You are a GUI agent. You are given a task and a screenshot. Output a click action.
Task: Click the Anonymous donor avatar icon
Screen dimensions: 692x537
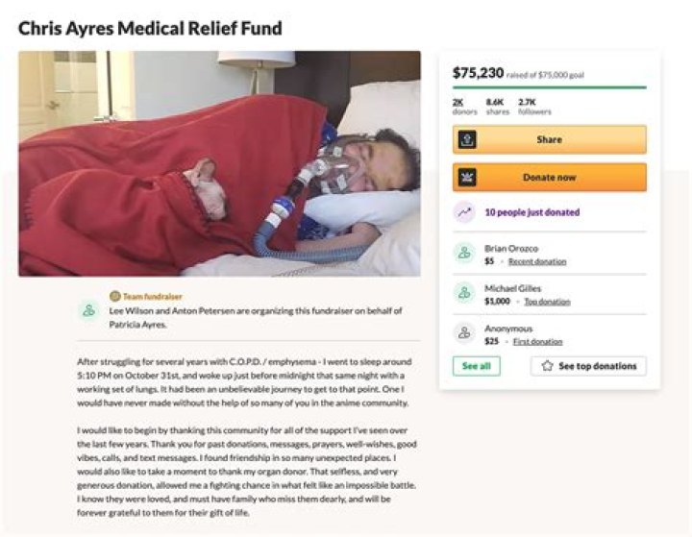(465, 333)
